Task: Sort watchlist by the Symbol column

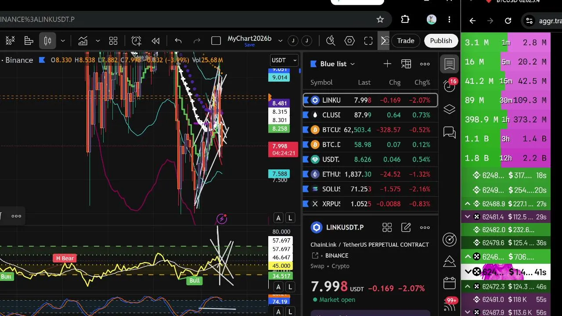Action: [x=321, y=83]
